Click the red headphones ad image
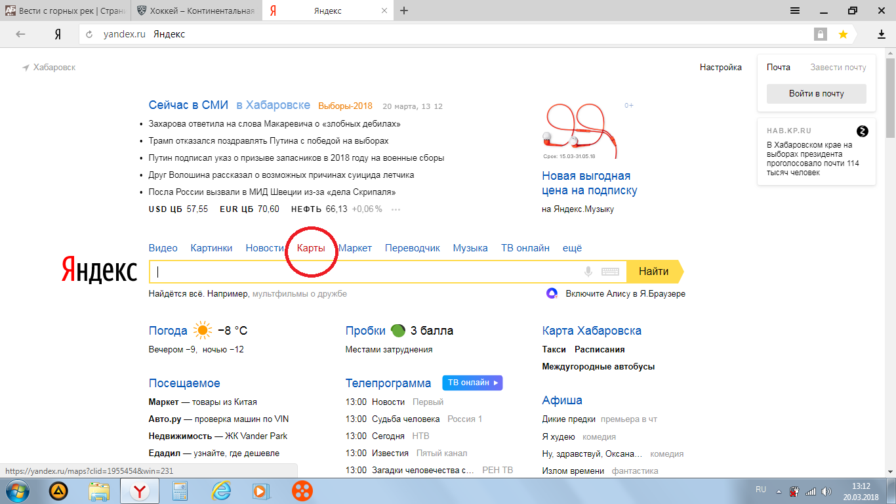Viewport: 896px width, 504px height. [581, 132]
